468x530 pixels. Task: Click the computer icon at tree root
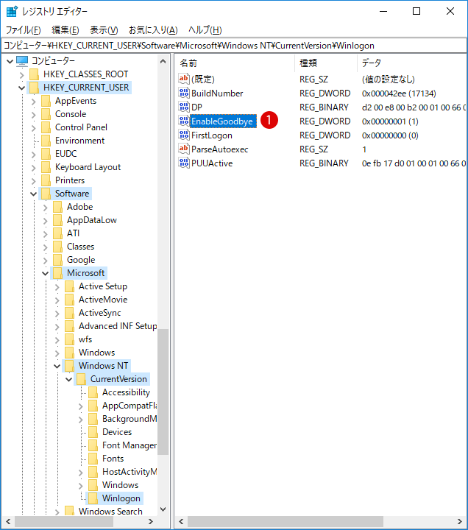click(x=22, y=61)
